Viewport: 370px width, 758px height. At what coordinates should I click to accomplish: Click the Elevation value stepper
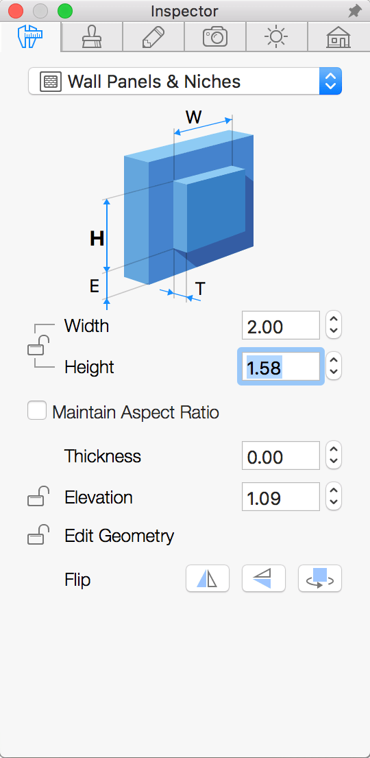(x=334, y=497)
